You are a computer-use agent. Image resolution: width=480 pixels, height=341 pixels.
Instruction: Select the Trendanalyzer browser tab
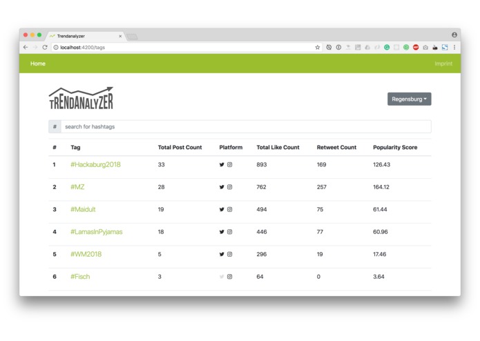click(x=86, y=36)
